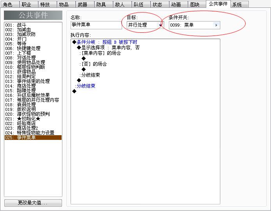
Task: Switch to the 动画 tab
Action: pyautogui.click(x=178, y=5)
